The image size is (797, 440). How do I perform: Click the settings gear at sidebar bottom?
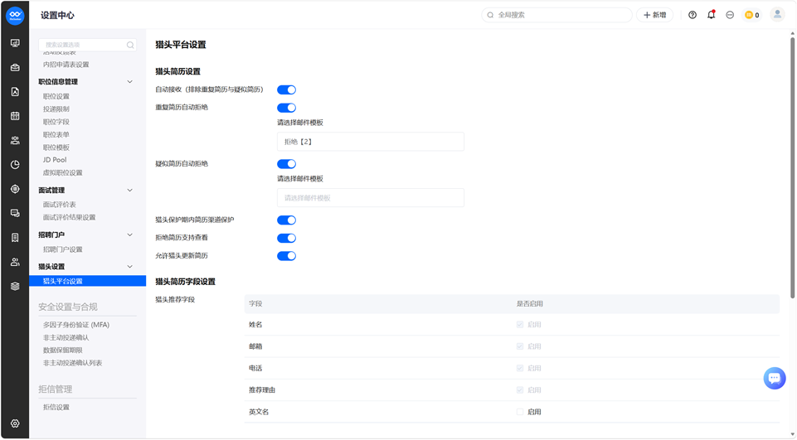click(15, 423)
